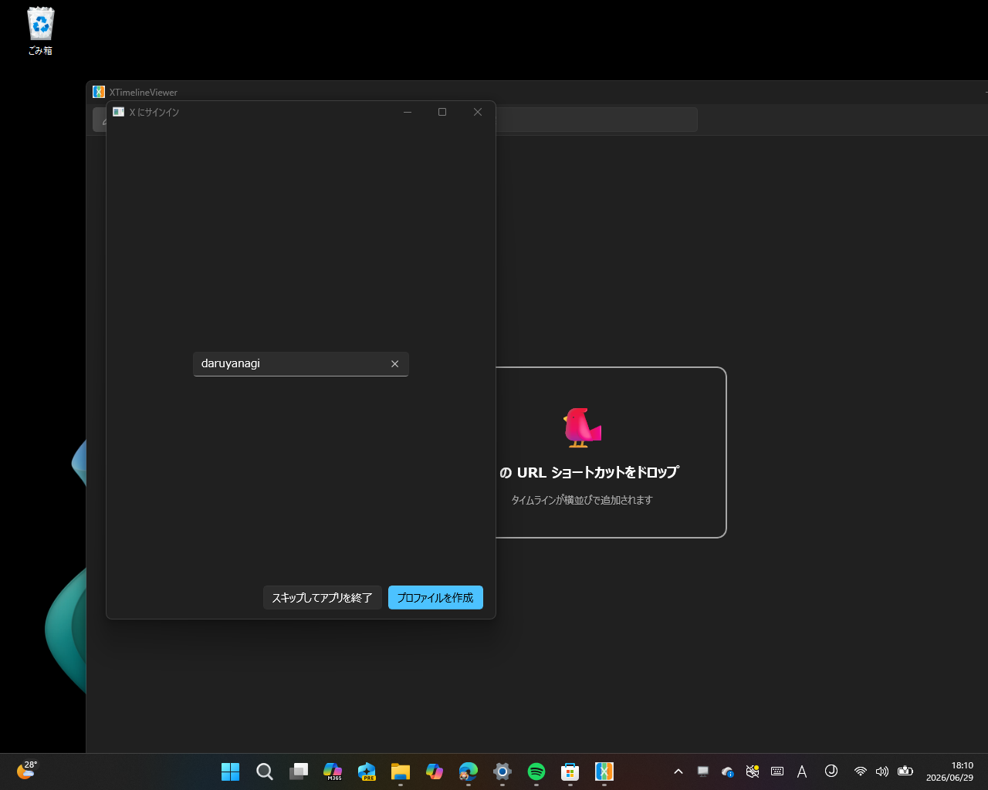988x790 pixels.
Task: Click the X にサインイン dialog window icon
Action: click(119, 112)
